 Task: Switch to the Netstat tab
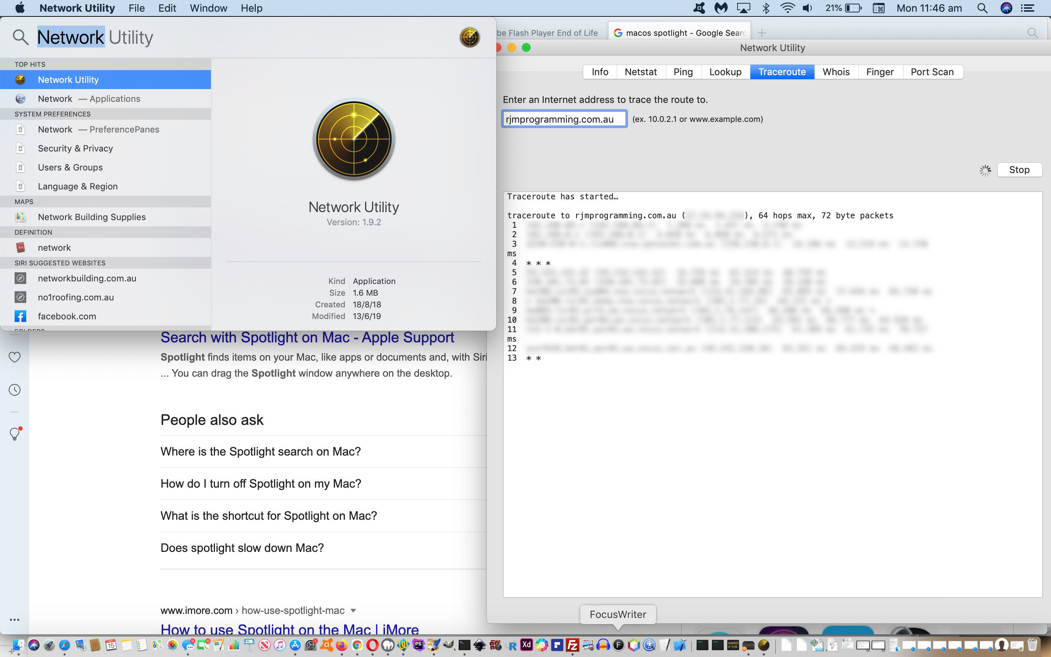pos(640,72)
